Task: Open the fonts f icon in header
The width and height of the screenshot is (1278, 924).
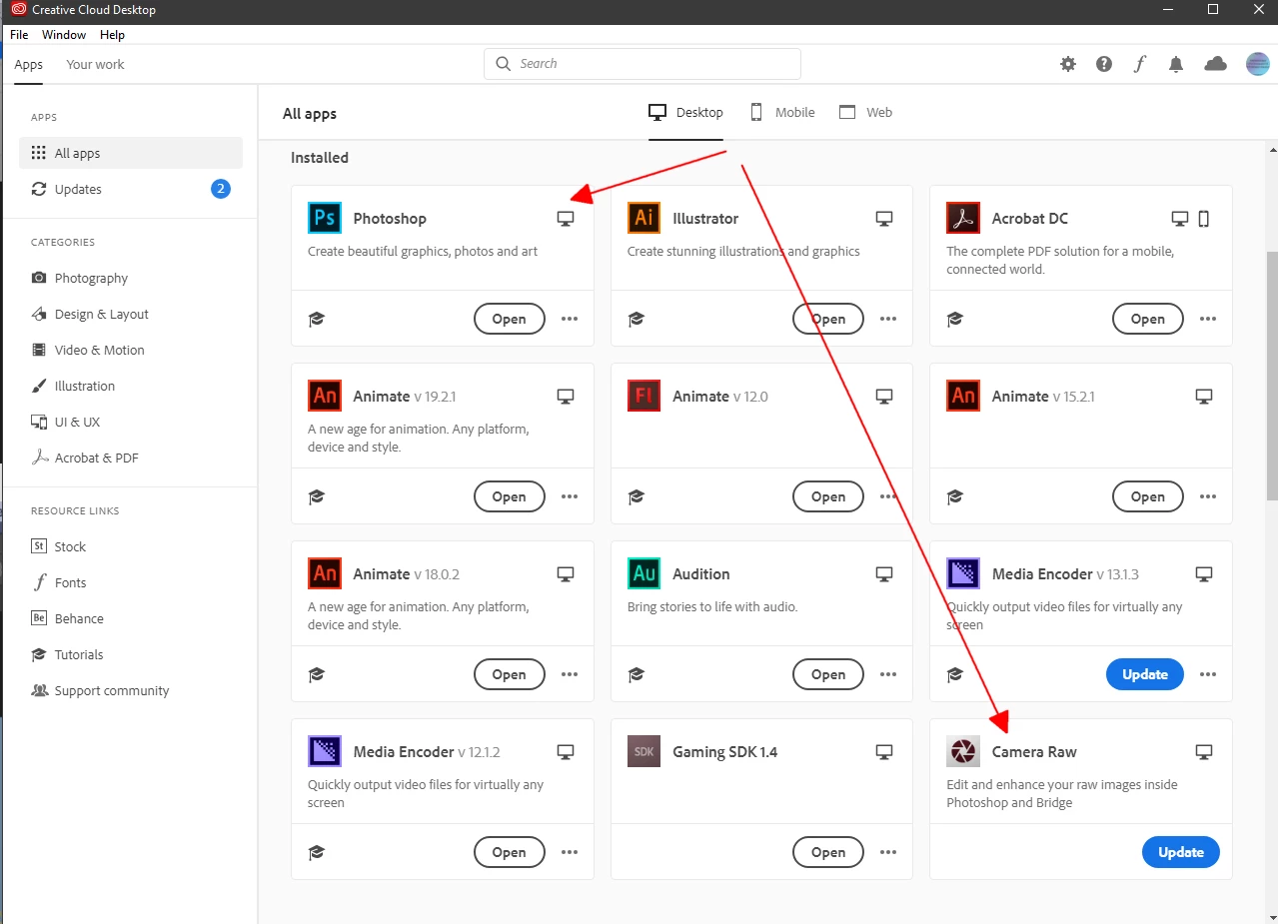Action: click(1140, 64)
